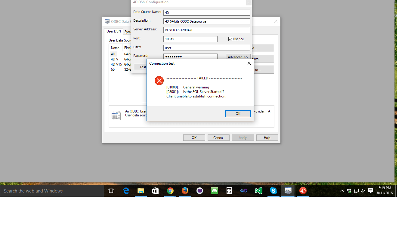Toggle the Use SSL checkbox

click(x=230, y=39)
